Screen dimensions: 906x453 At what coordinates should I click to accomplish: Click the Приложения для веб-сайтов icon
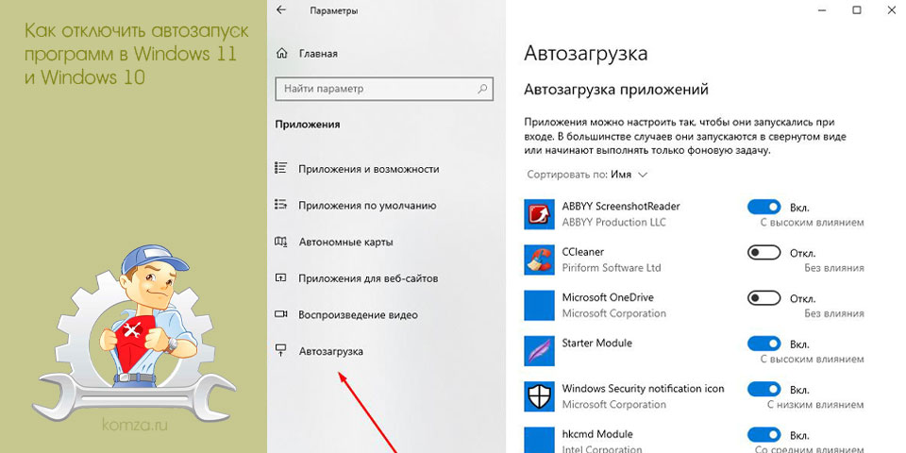point(281,277)
